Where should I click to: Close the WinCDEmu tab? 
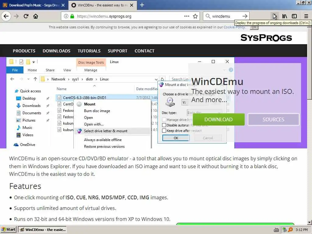tap(132, 5)
